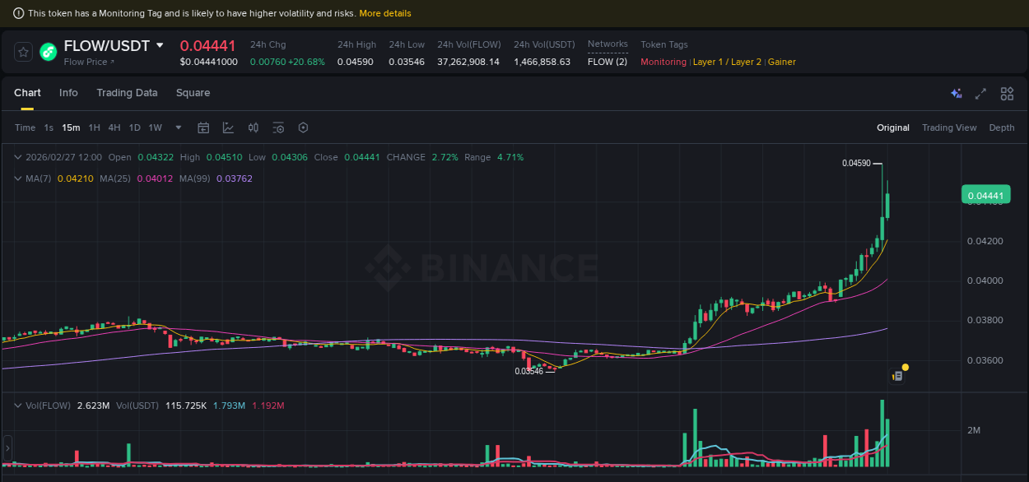1029x482 pixels.
Task: Open the date range calendar picker
Action: tap(203, 127)
